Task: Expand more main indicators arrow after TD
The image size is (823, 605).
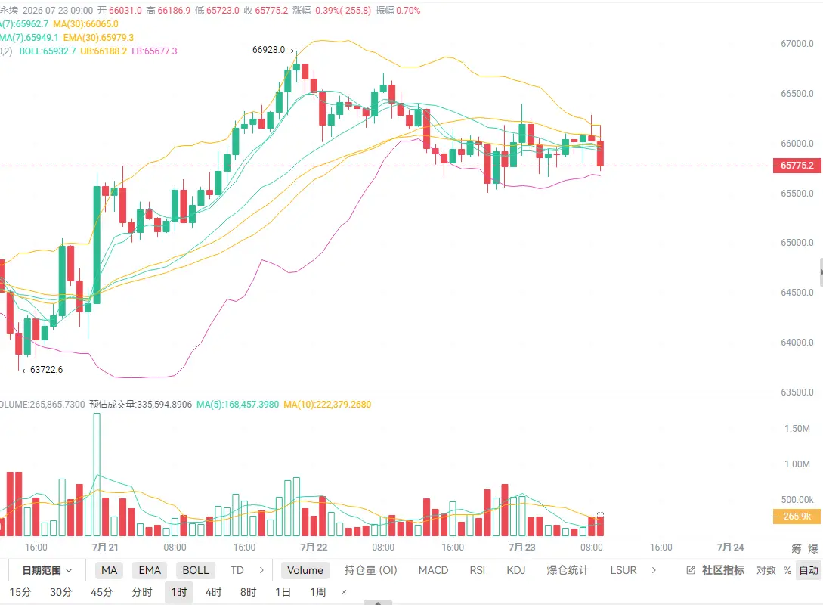Action: point(261,570)
